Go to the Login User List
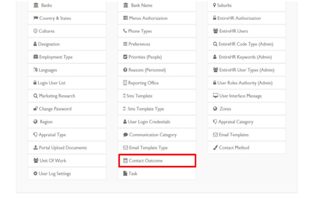Viewport: 333px width, 198px height. click(x=67, y=83)
